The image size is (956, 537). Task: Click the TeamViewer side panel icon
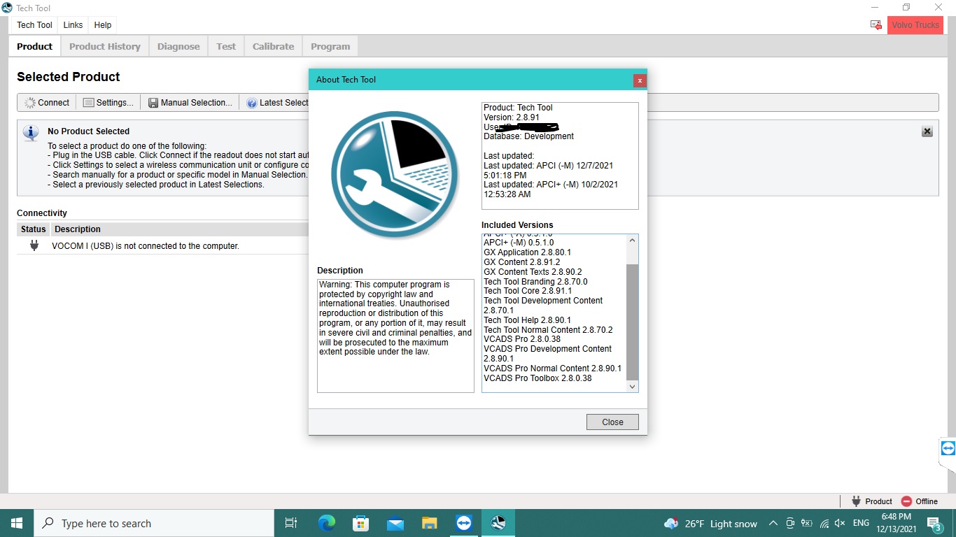pos(948,448)
